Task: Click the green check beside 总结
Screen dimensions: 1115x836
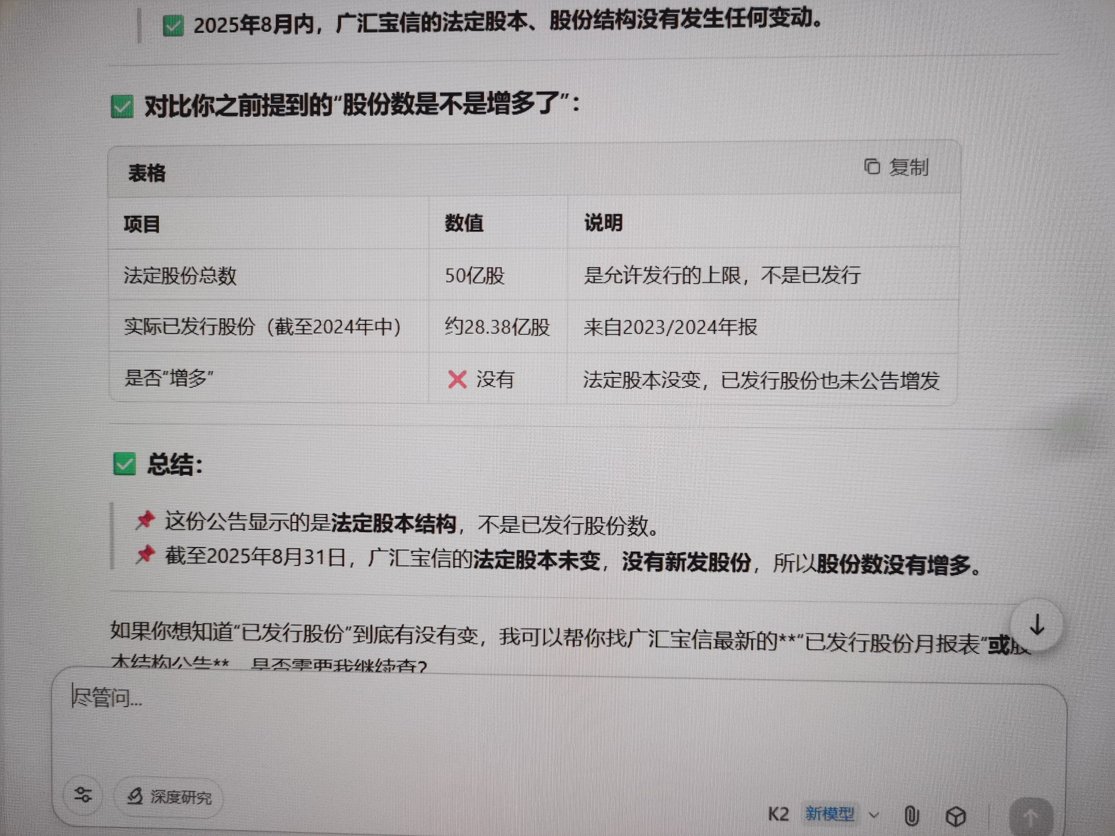Action: tap(125, 464)
